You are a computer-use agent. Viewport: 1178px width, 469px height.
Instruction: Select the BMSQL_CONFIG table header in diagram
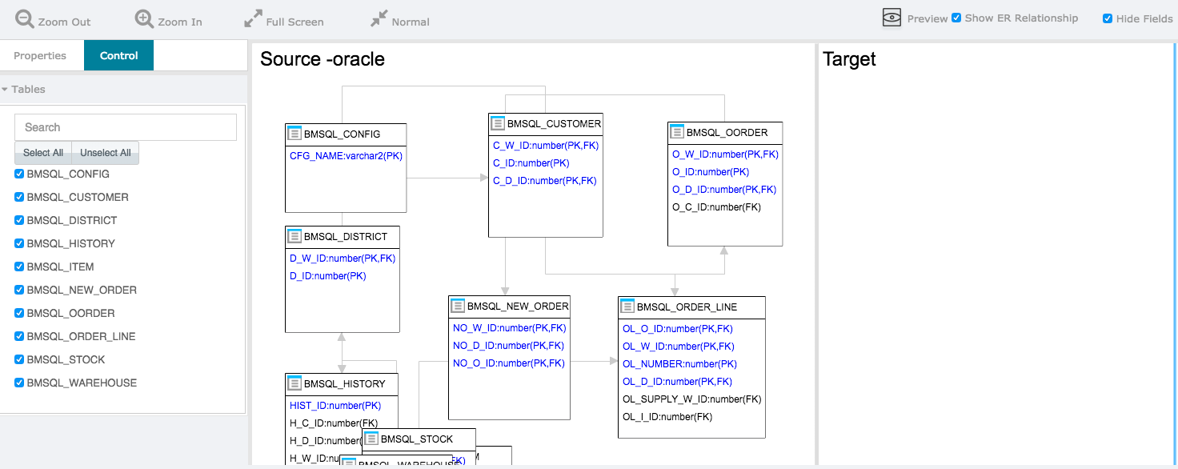(346, 134)
